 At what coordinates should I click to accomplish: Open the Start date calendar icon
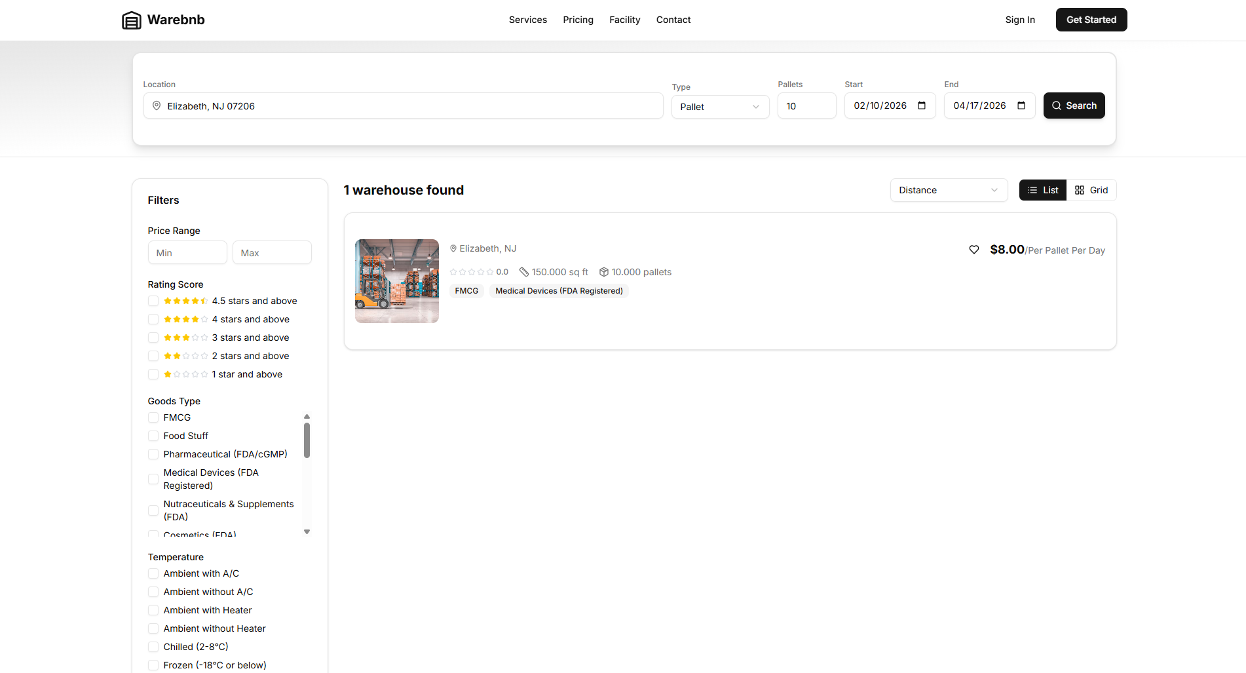(x=922, y=106)
